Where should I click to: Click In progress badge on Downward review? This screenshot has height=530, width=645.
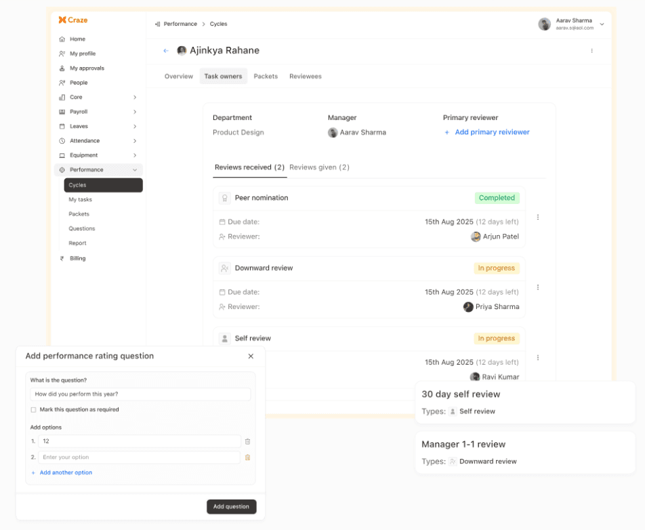496,268
